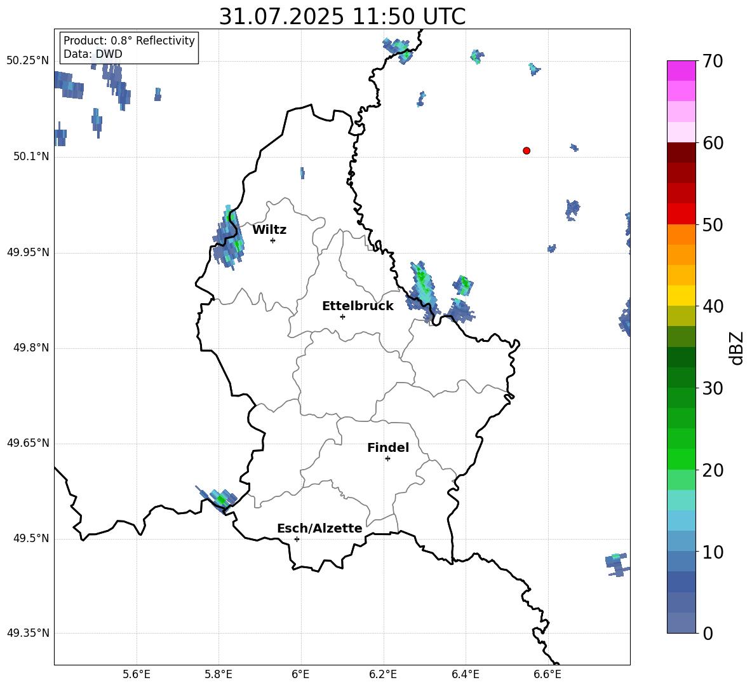This screenshot has width=752, height=687.
Task: Click the 0 tick label on colorbar
Action: [x=708, y=634]
